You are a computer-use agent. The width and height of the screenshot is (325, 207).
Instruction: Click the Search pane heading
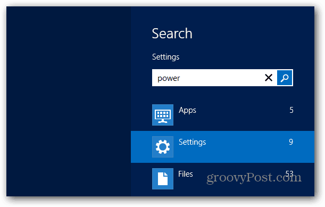[x=172, y=34]
